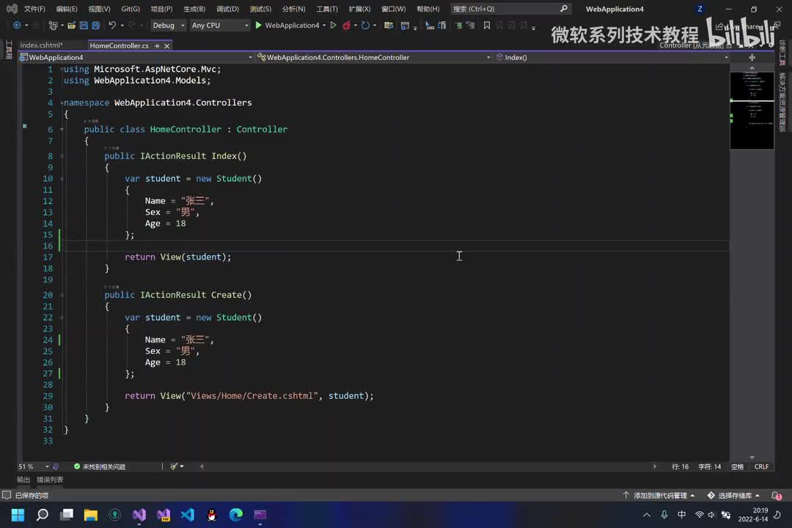Click the uncomment selection toolbar icon
The width and height of the screenshot is (792, 528).
(x=470, y=25)
